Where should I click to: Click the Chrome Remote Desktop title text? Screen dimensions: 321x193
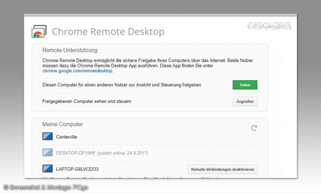pyautogui.click(x=108, y=31)
